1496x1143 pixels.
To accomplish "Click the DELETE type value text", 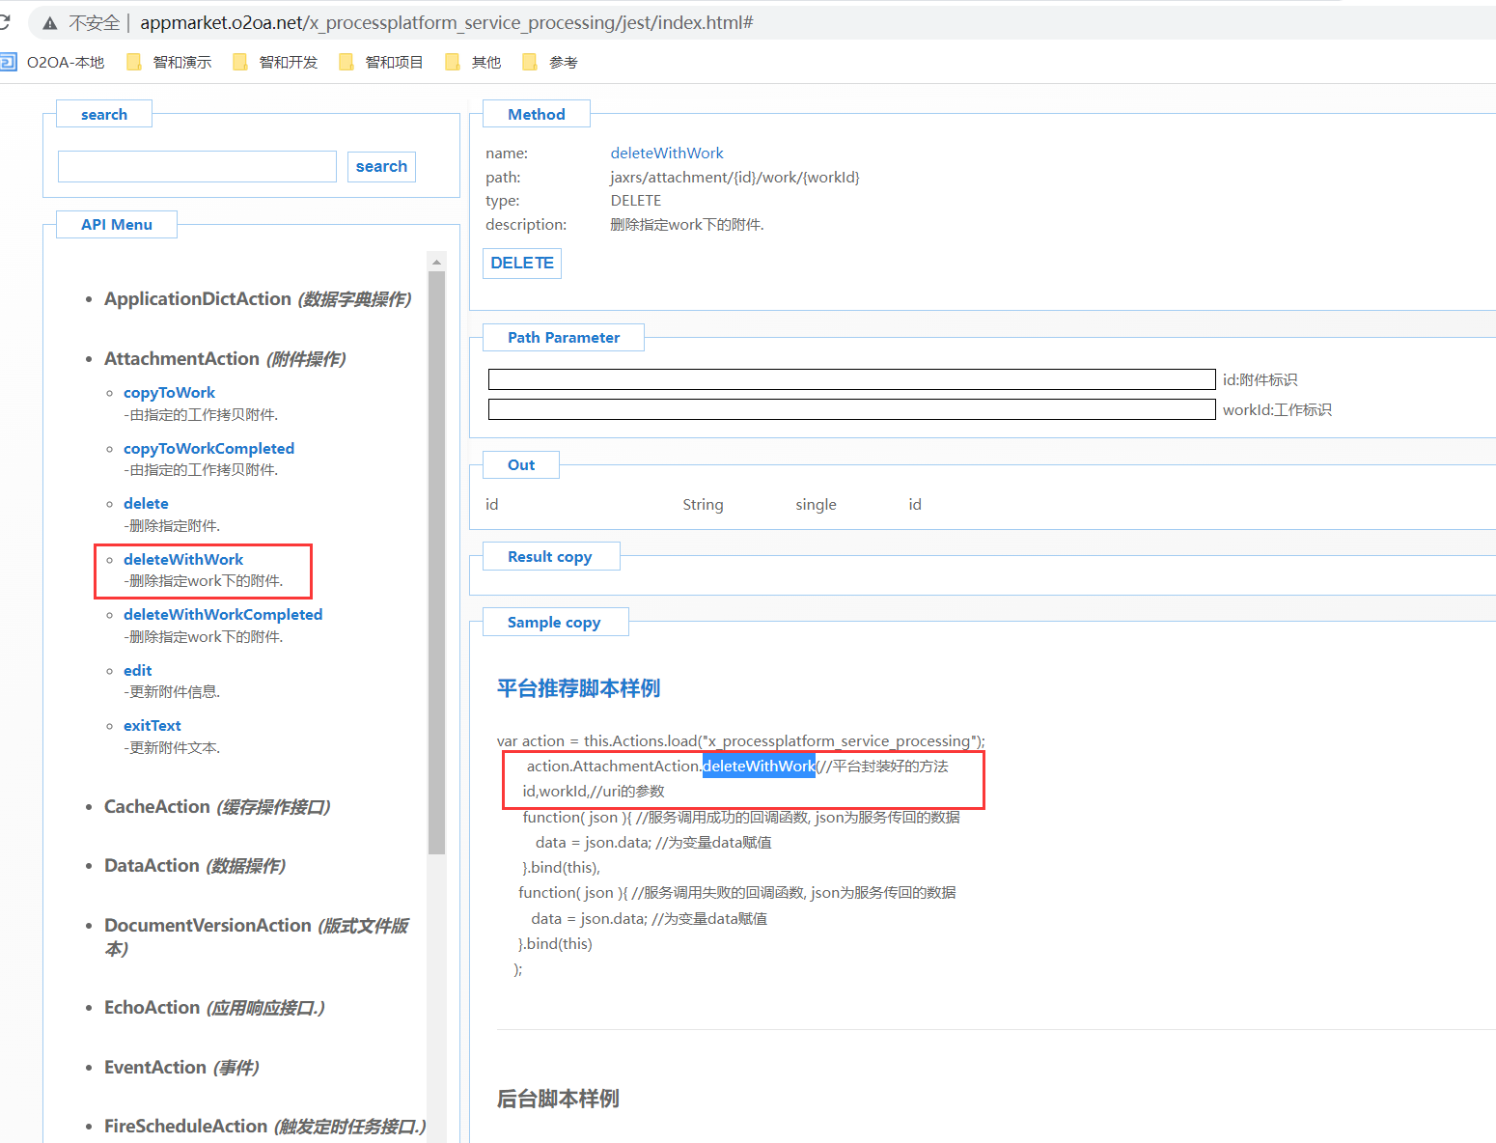I will [636, 201].
